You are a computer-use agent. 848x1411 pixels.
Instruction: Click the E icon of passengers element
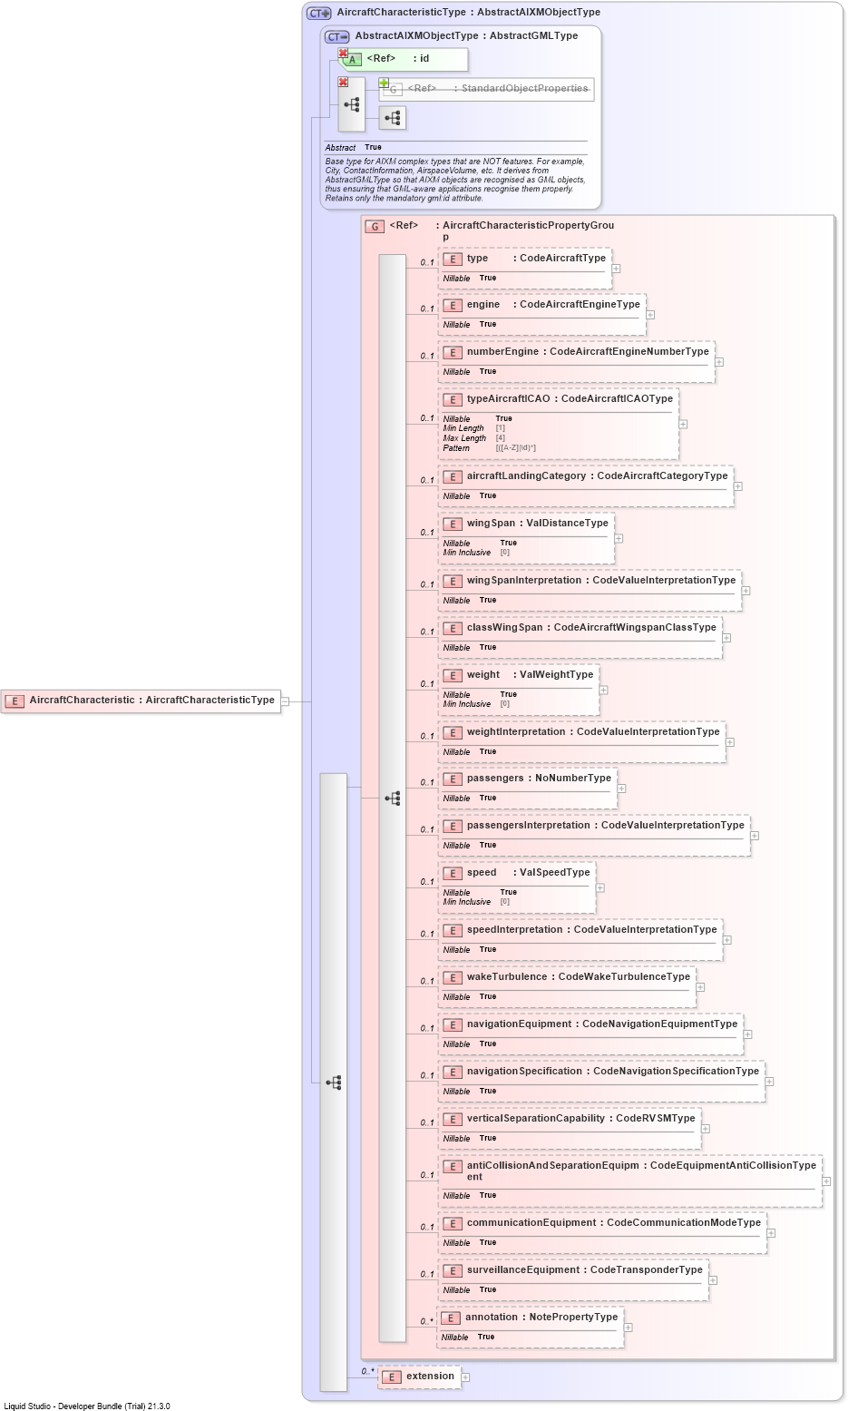tap(453, 779)
